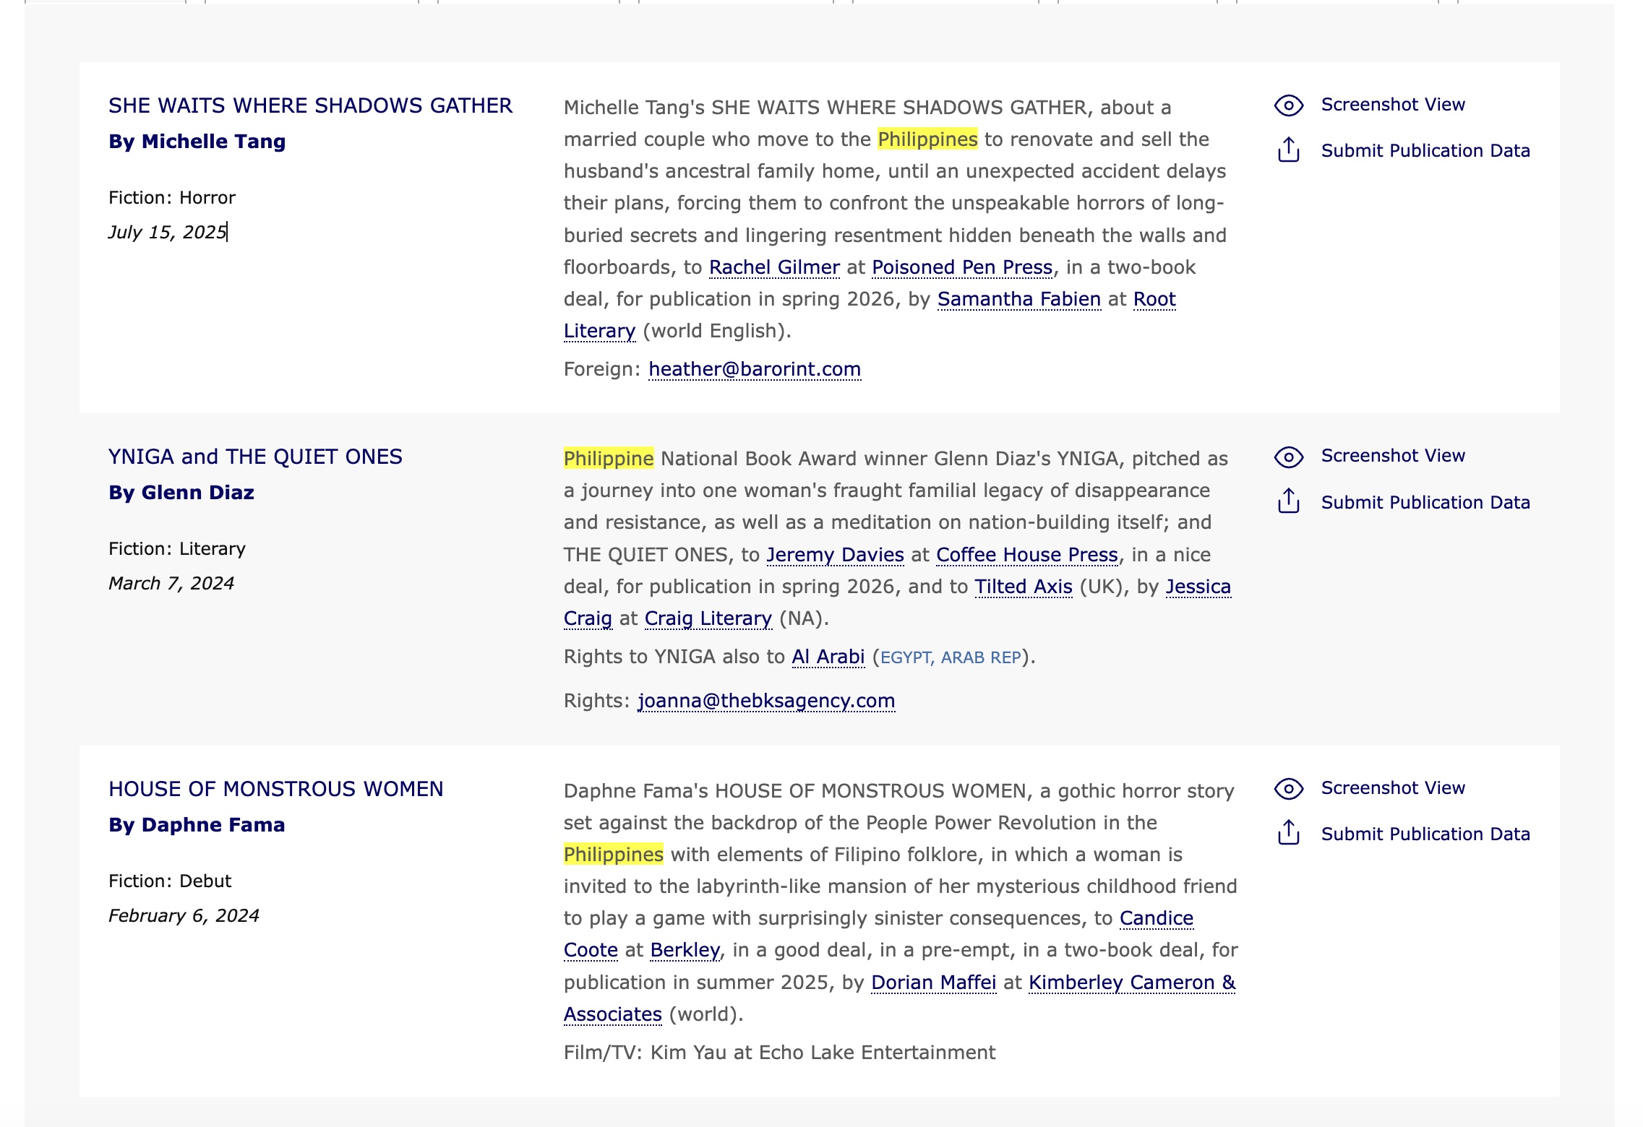Click the eye icon for She Waits Where Shadows Gather

[x=1288, y=105]
